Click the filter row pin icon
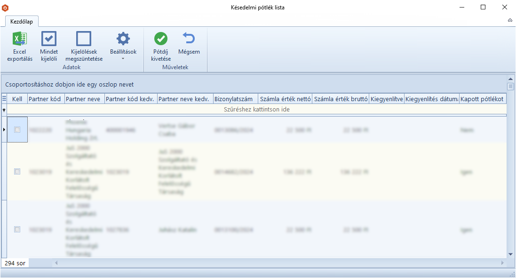Image resolution: width=516 pixels, height=278 pixels. point(4,110)
